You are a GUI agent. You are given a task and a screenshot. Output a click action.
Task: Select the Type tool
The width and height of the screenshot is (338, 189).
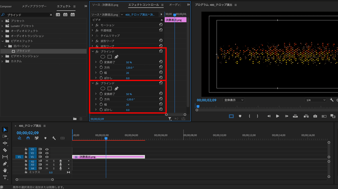click(5, 177)
